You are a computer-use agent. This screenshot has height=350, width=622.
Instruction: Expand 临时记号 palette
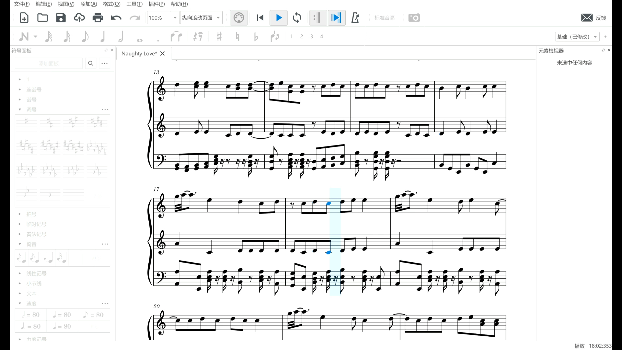tap(20, 224)
